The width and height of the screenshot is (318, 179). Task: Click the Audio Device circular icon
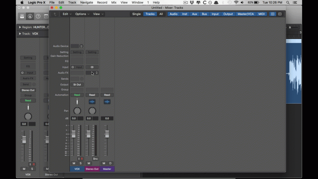tap(81, 46)
